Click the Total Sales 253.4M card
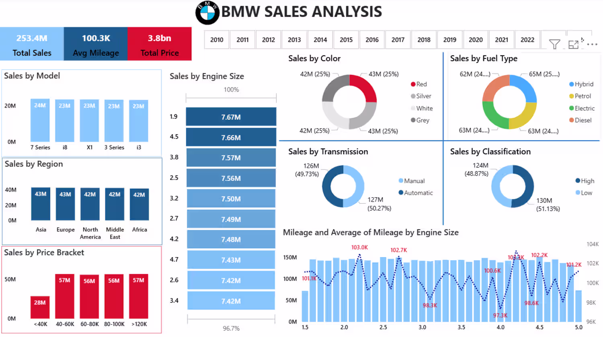The width and height of the screenshot is (603, 337). [32, 44]
